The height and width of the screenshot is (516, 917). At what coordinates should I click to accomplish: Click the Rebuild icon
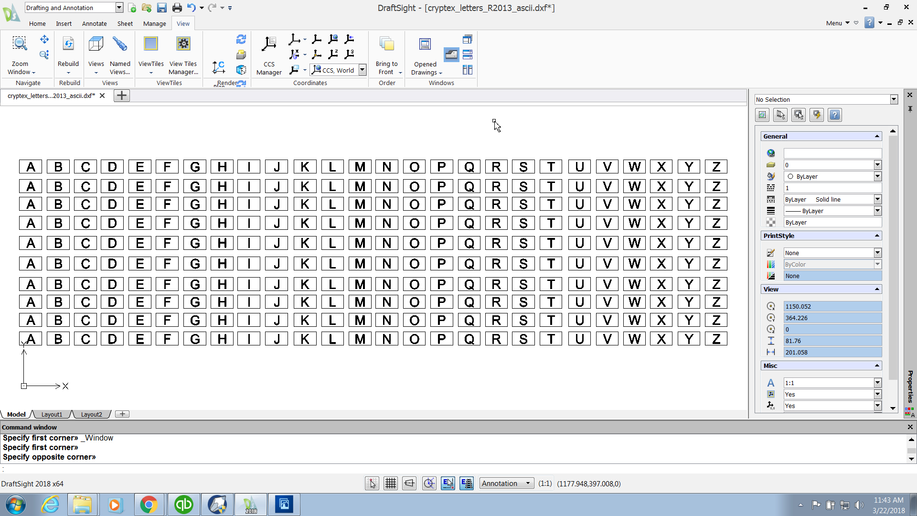[68, 44]
